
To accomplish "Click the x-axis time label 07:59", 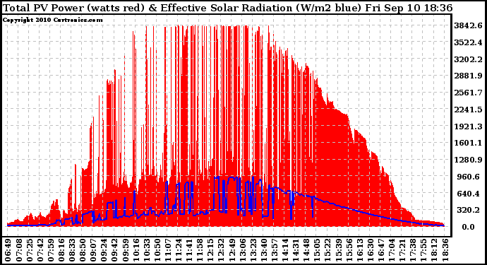I will click(x=50, y=250).
